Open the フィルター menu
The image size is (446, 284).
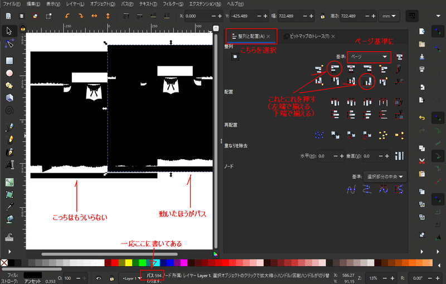coord(173,4)
